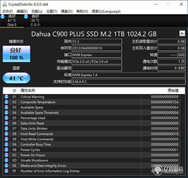Click the interface field NVM Express
The width and height of the screenshot is (188, 178).
point(97,55)
